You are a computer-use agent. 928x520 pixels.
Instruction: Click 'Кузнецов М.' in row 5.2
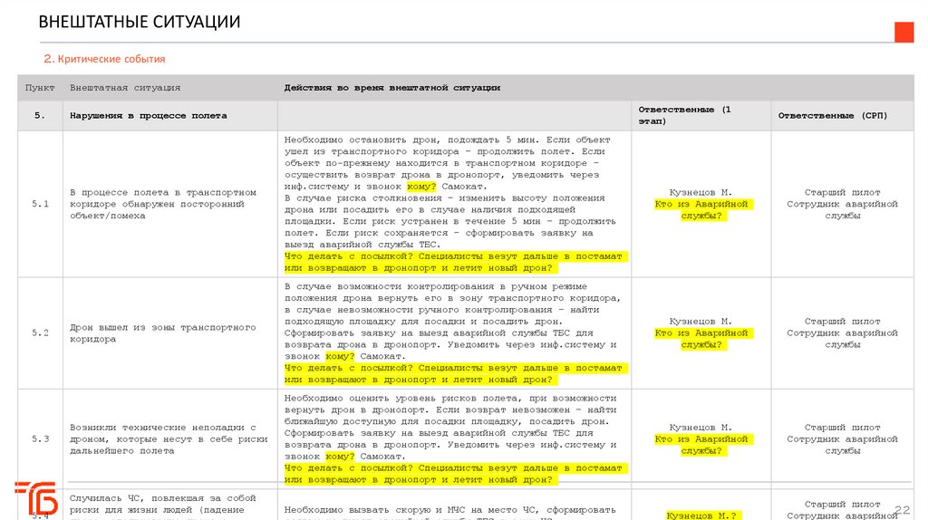coord(701,322)
